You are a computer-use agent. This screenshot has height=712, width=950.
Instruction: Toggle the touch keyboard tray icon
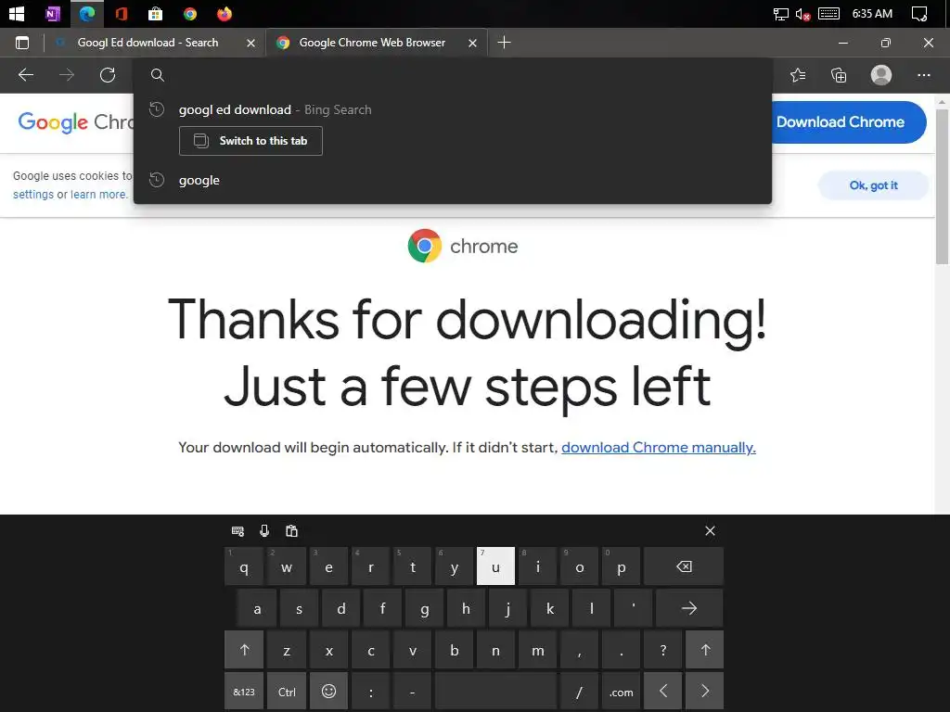coord(828,13)
